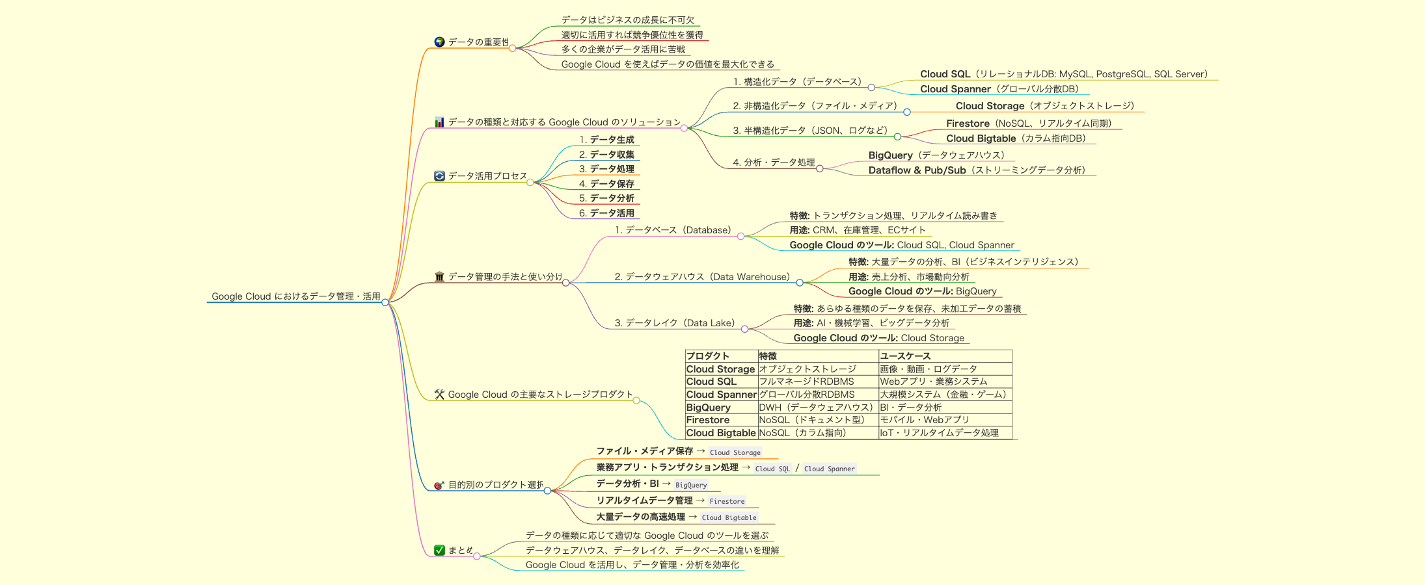This screenshot has width=1425, height=585.
Task: Select the Cloud Bigtable（カラム指向DB）leaf node
Action: point(1018,138)
